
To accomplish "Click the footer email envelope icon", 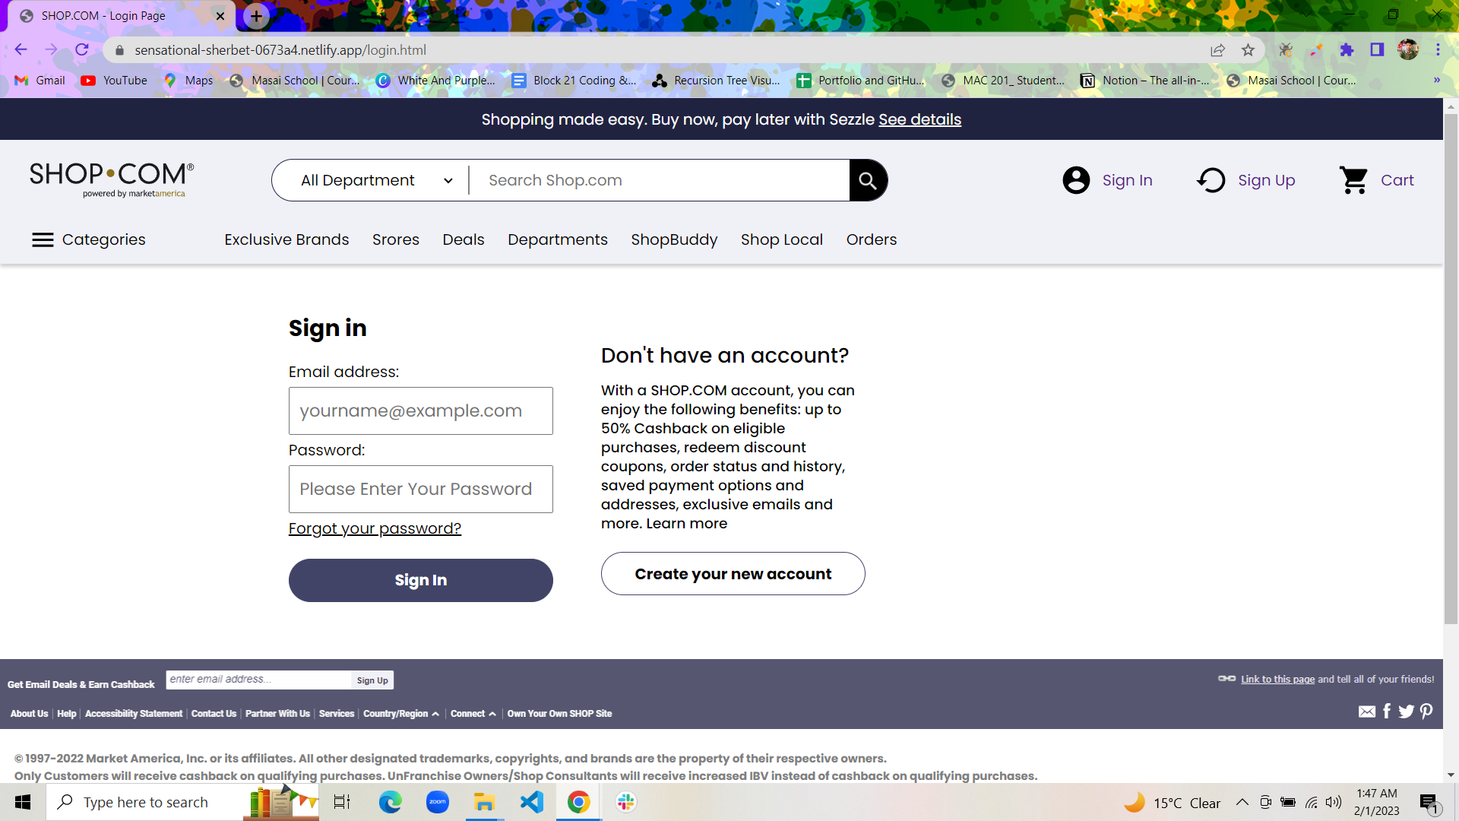I will pyautogui.click(x=1367, y=712).
